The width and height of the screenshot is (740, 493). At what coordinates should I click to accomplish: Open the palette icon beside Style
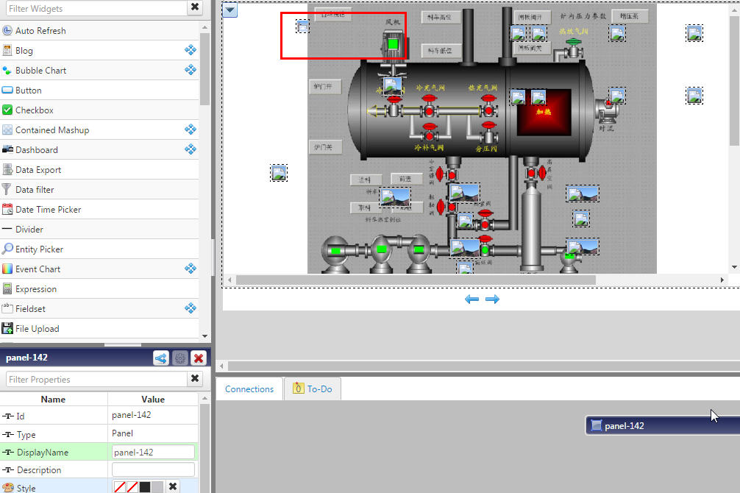tap(7, 488)
